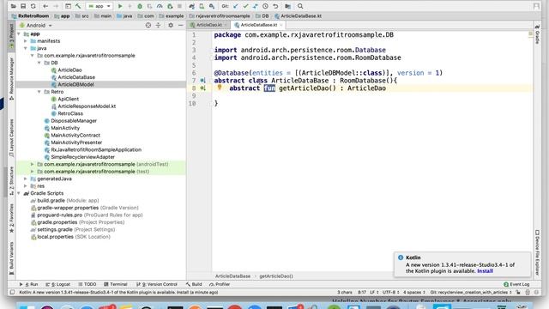Open Project panel settings gear
This screenshot has height=309, width=549.
click(171, 25)
